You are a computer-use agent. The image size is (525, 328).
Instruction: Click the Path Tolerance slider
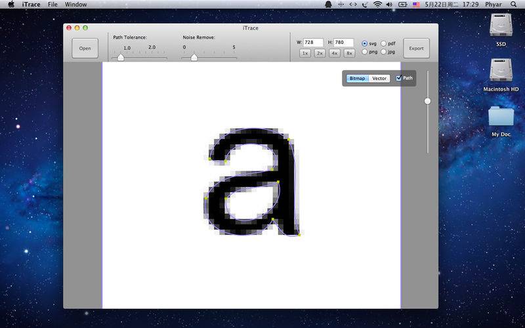coord(121,58)
